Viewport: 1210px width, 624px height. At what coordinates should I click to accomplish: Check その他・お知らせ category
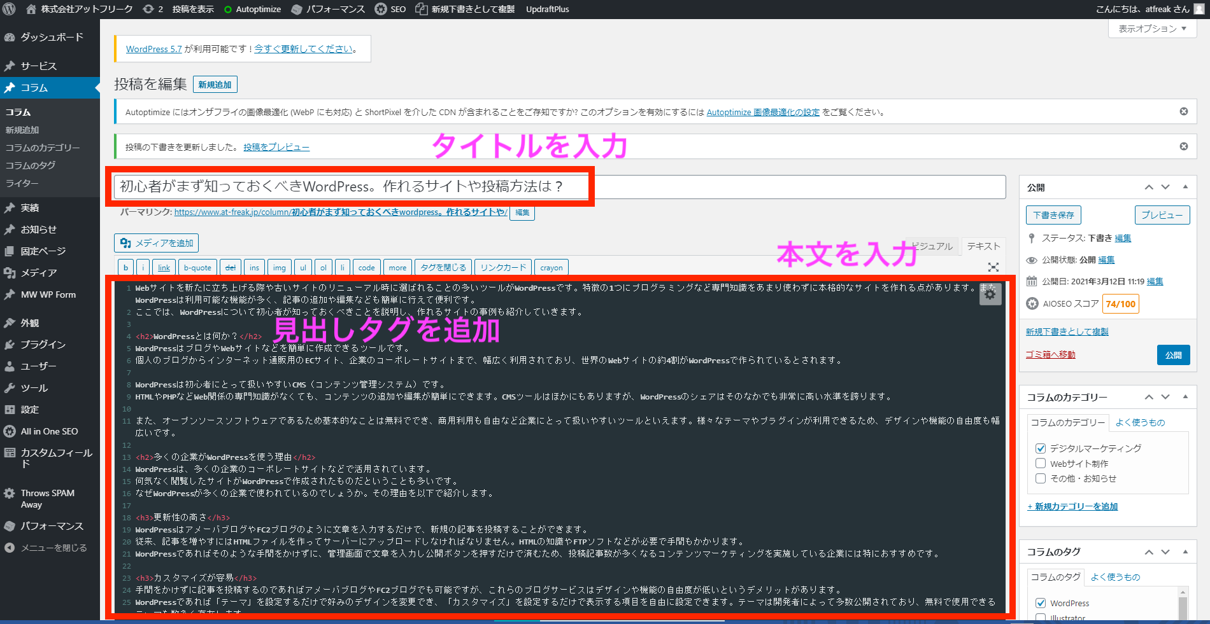[x=1041, y=478]
